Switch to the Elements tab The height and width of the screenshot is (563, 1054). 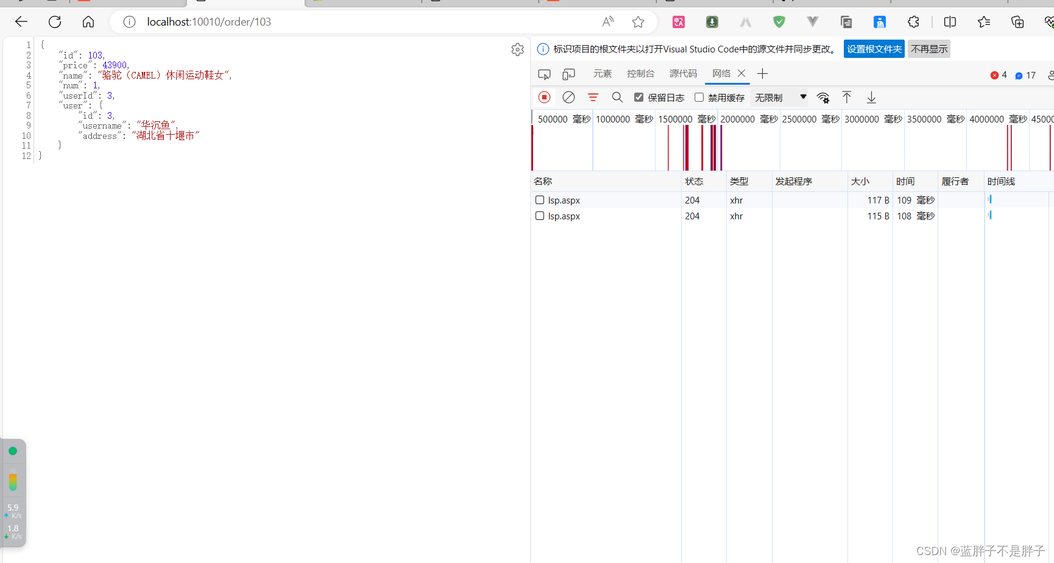(602, 74)
